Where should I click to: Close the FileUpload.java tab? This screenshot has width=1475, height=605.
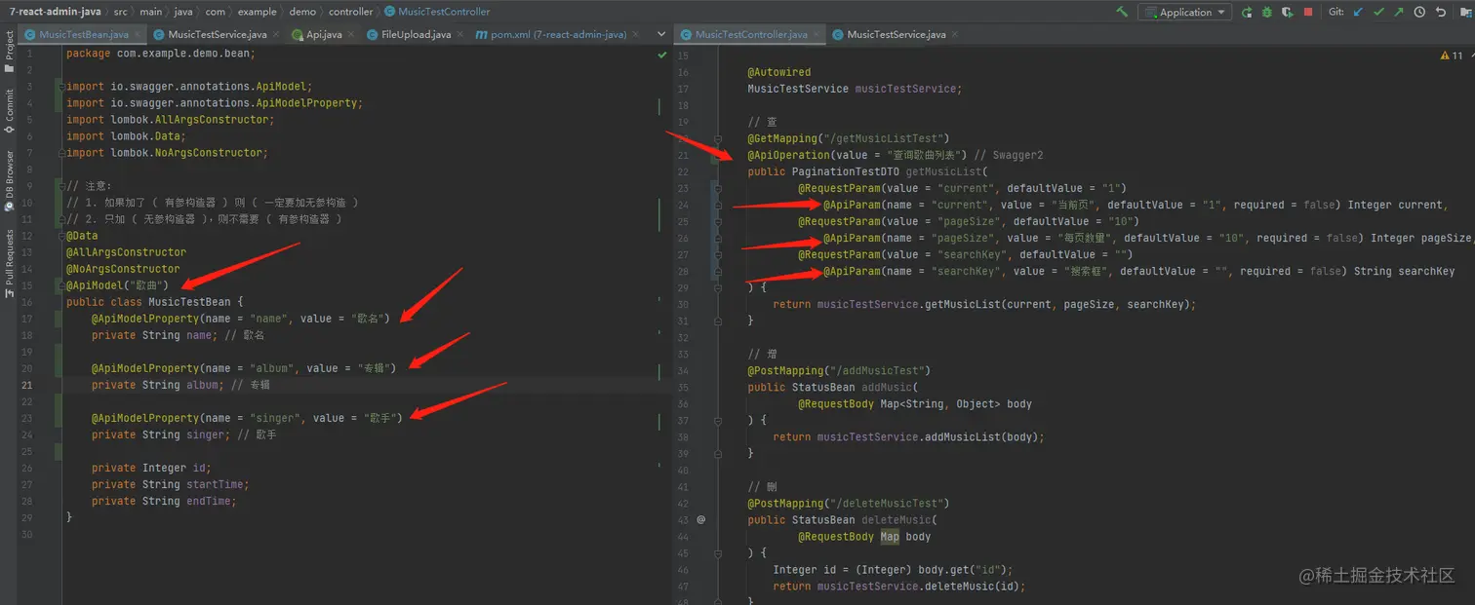458,34
